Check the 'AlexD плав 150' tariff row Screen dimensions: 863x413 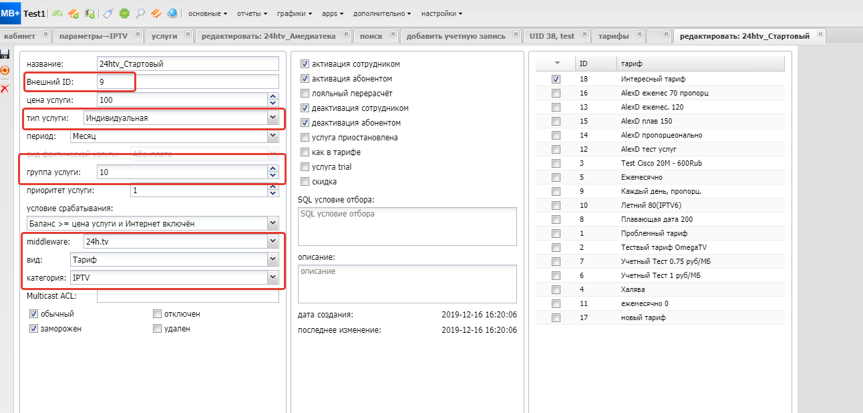pyautogui.click(x=556, y=122)
